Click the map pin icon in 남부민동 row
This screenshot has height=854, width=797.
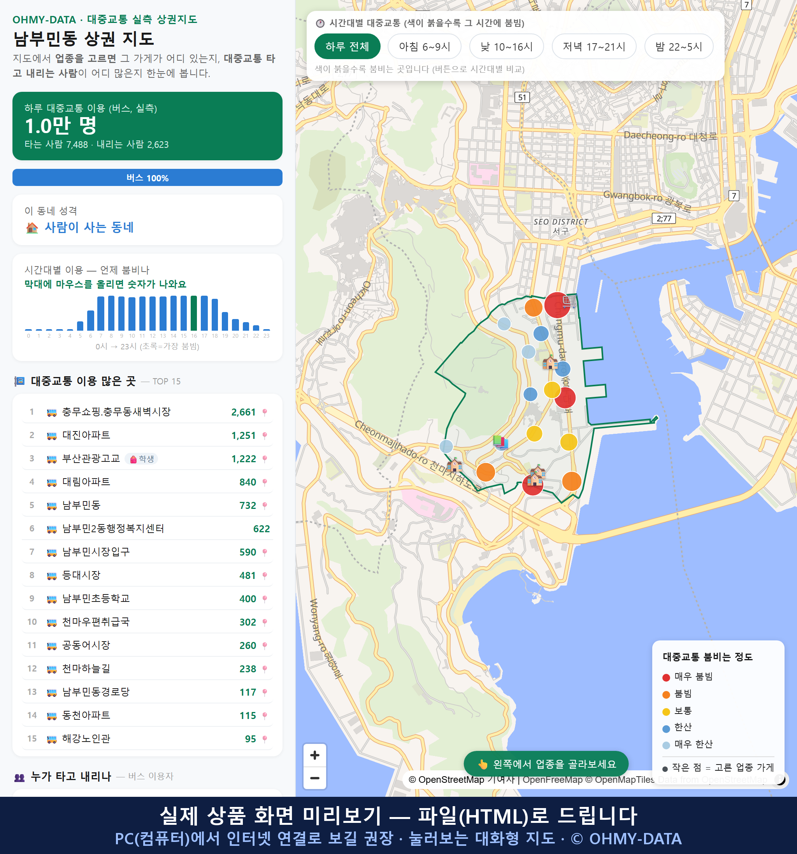coord(265,505)
